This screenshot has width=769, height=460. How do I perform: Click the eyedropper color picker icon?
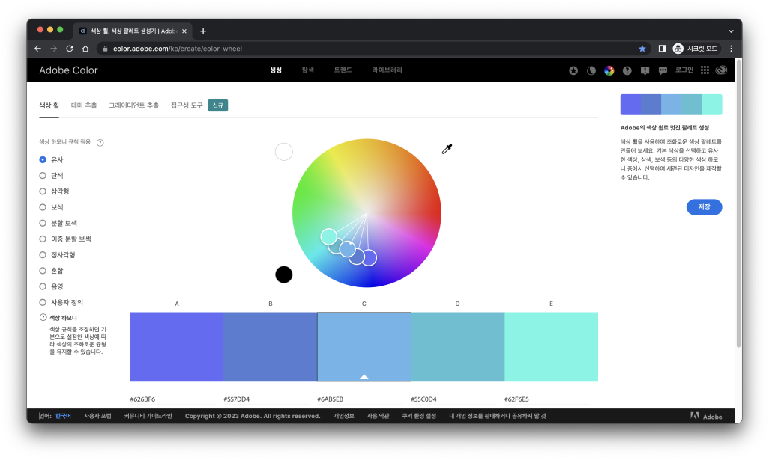tap(447, 149)
